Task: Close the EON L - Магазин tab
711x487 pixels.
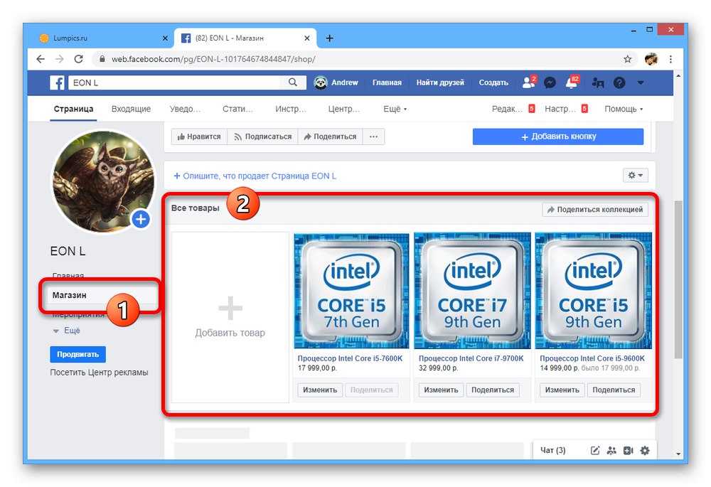Action: 307,38
